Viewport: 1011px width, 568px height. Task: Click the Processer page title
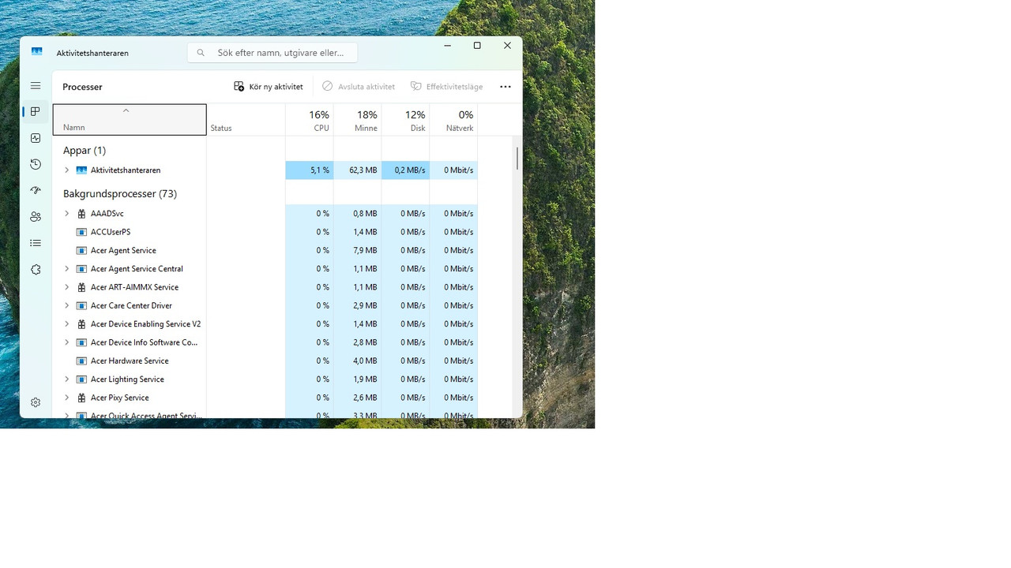tap(83, 87)
